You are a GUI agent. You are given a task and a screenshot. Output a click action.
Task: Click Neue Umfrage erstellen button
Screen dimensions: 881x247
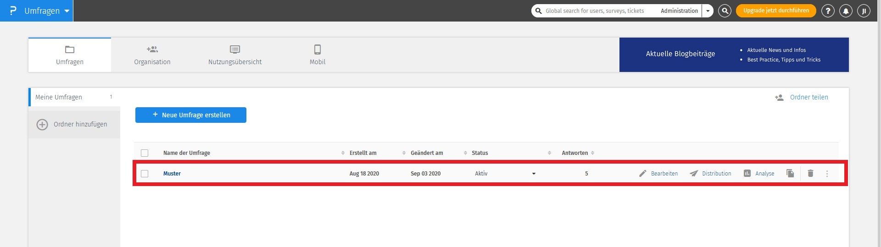pyautogui.click(x=190, y=115)
